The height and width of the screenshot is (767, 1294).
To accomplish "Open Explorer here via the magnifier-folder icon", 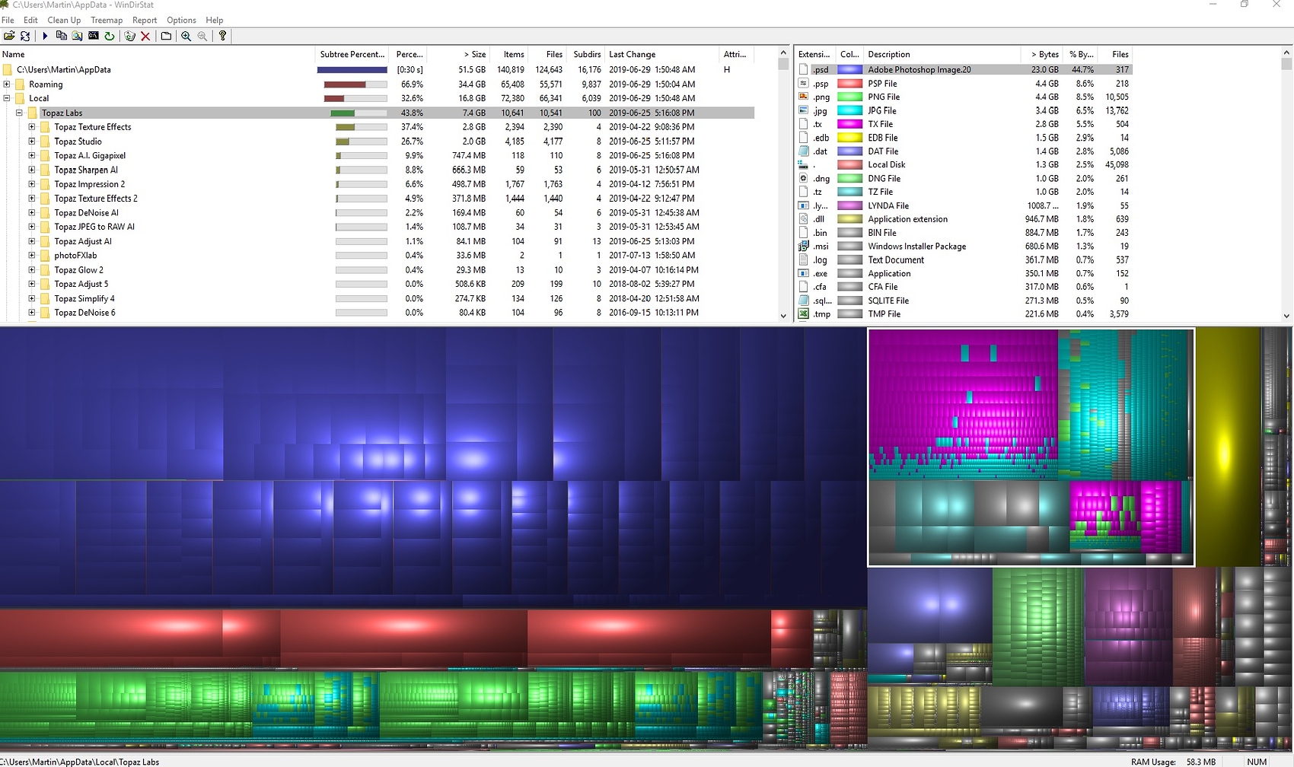I will tap(76, 36).
